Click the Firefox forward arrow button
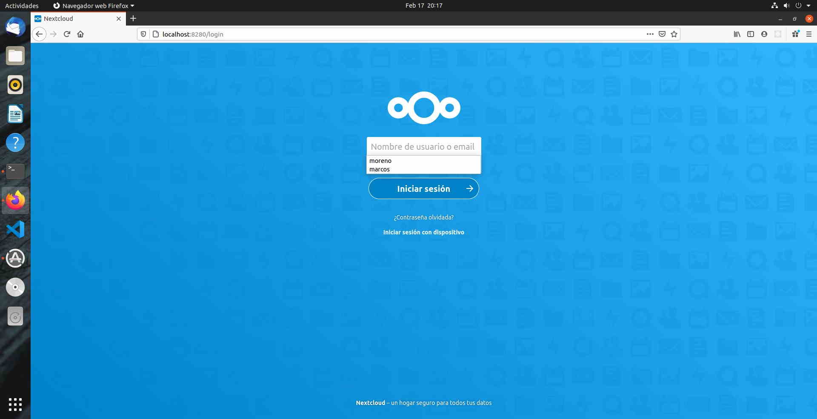The width and height of the screenshot is (817, 419). click(53, 34)
